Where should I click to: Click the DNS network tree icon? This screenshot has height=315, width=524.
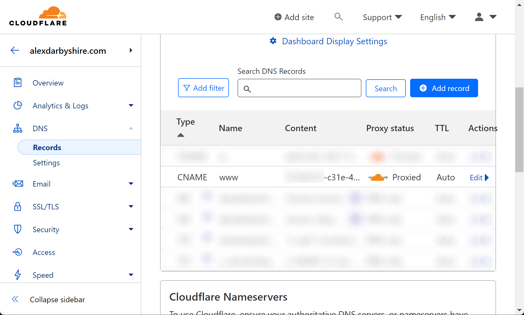point(18,128)
